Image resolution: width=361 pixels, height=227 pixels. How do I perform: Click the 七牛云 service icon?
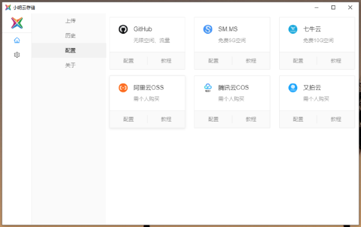293,30
